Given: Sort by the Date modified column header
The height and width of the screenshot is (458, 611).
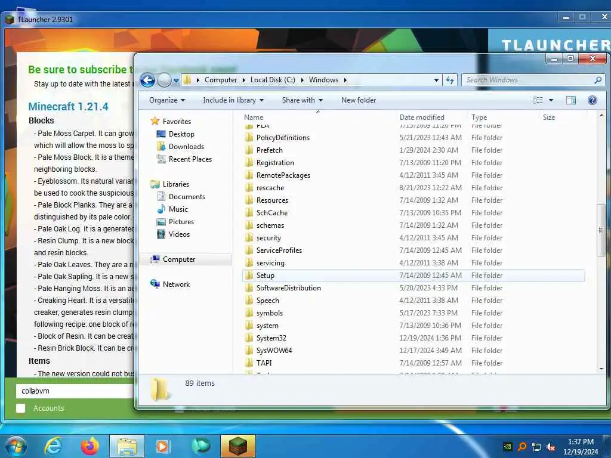Looking at the screenshot, I should [x=422, y=117].
